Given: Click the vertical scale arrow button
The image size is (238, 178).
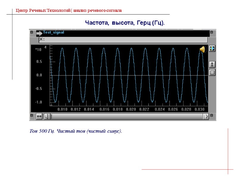Looking at the screenshot, I should point(212,64).
